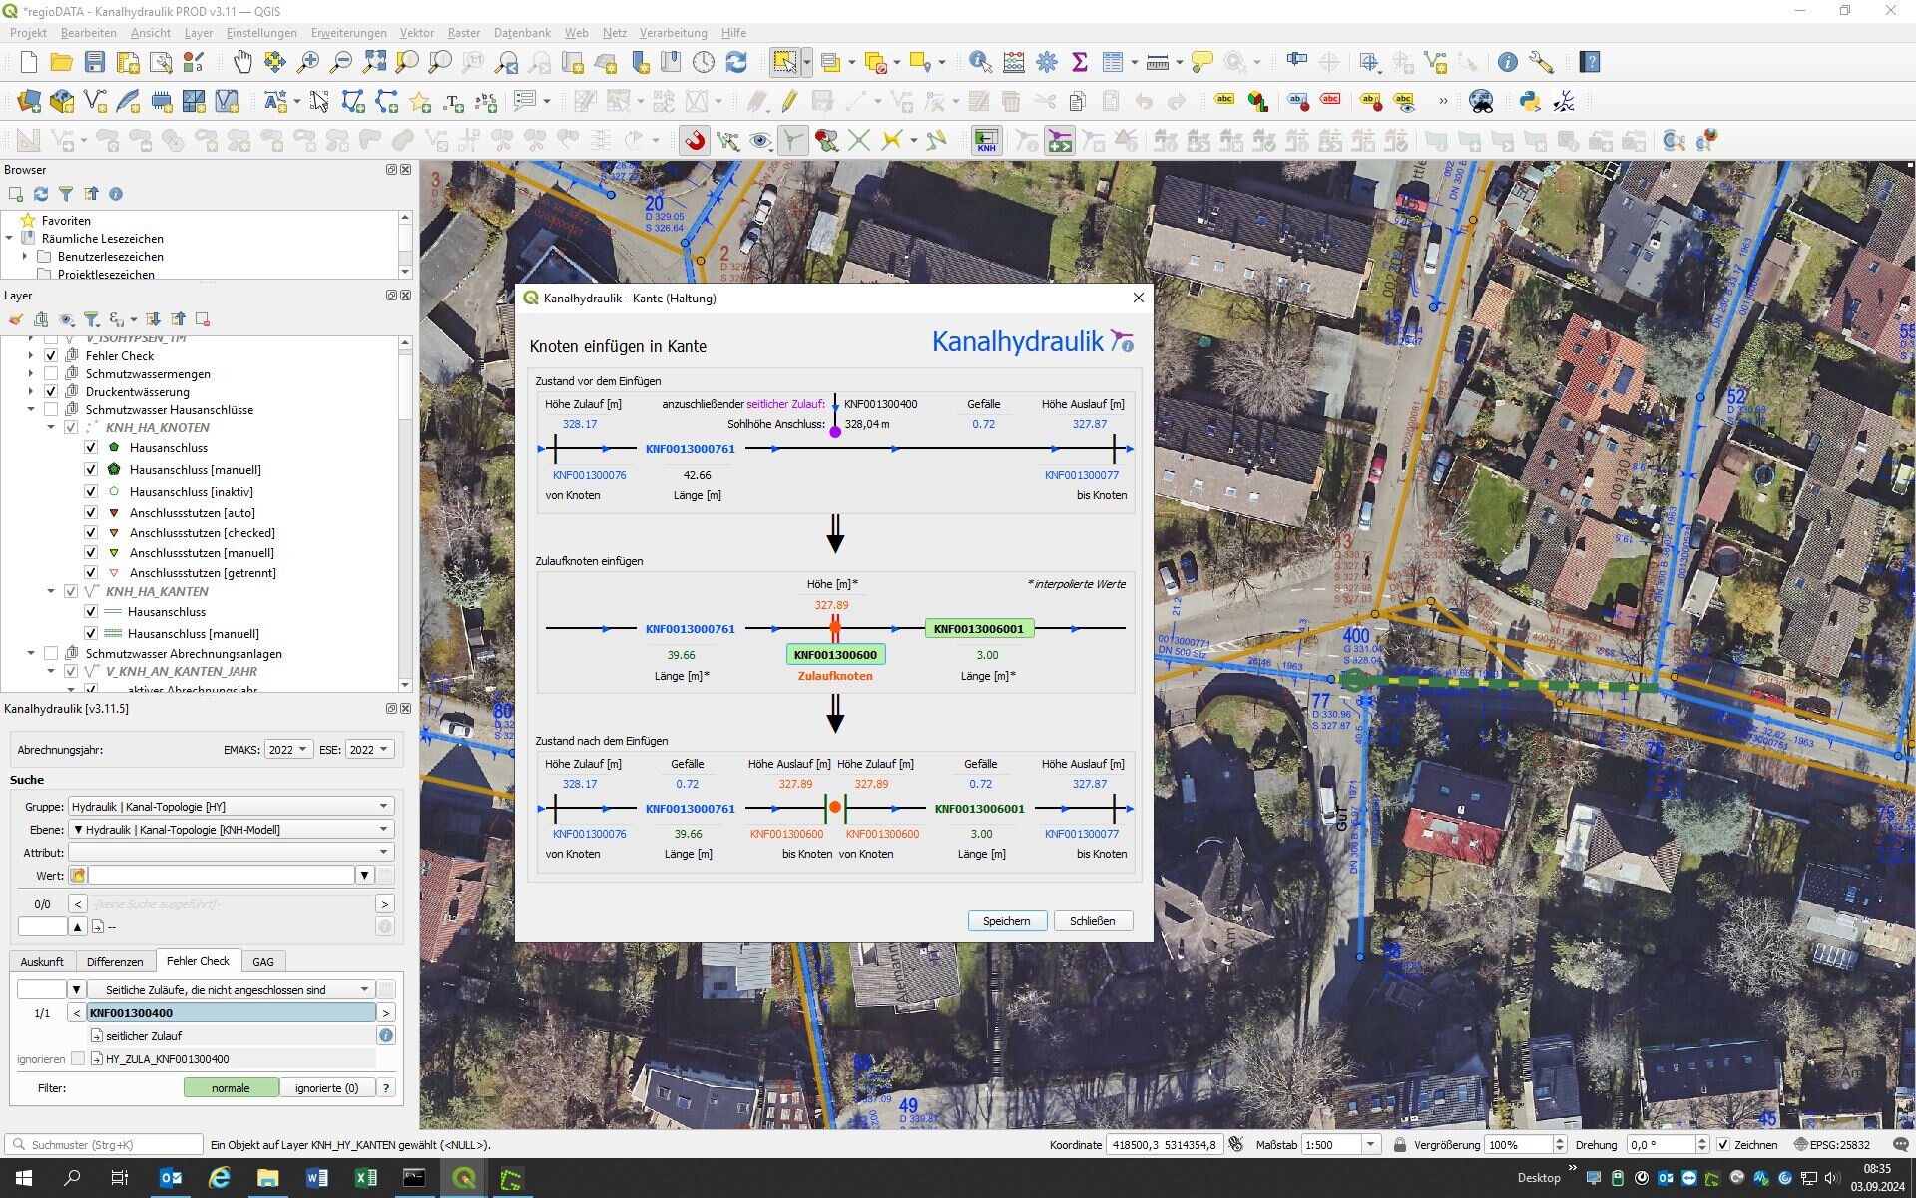The image size is (1916, 1198).
Task: Click the blue info icon beside seitlicher Zulauf
Action: click(386, 1035)
